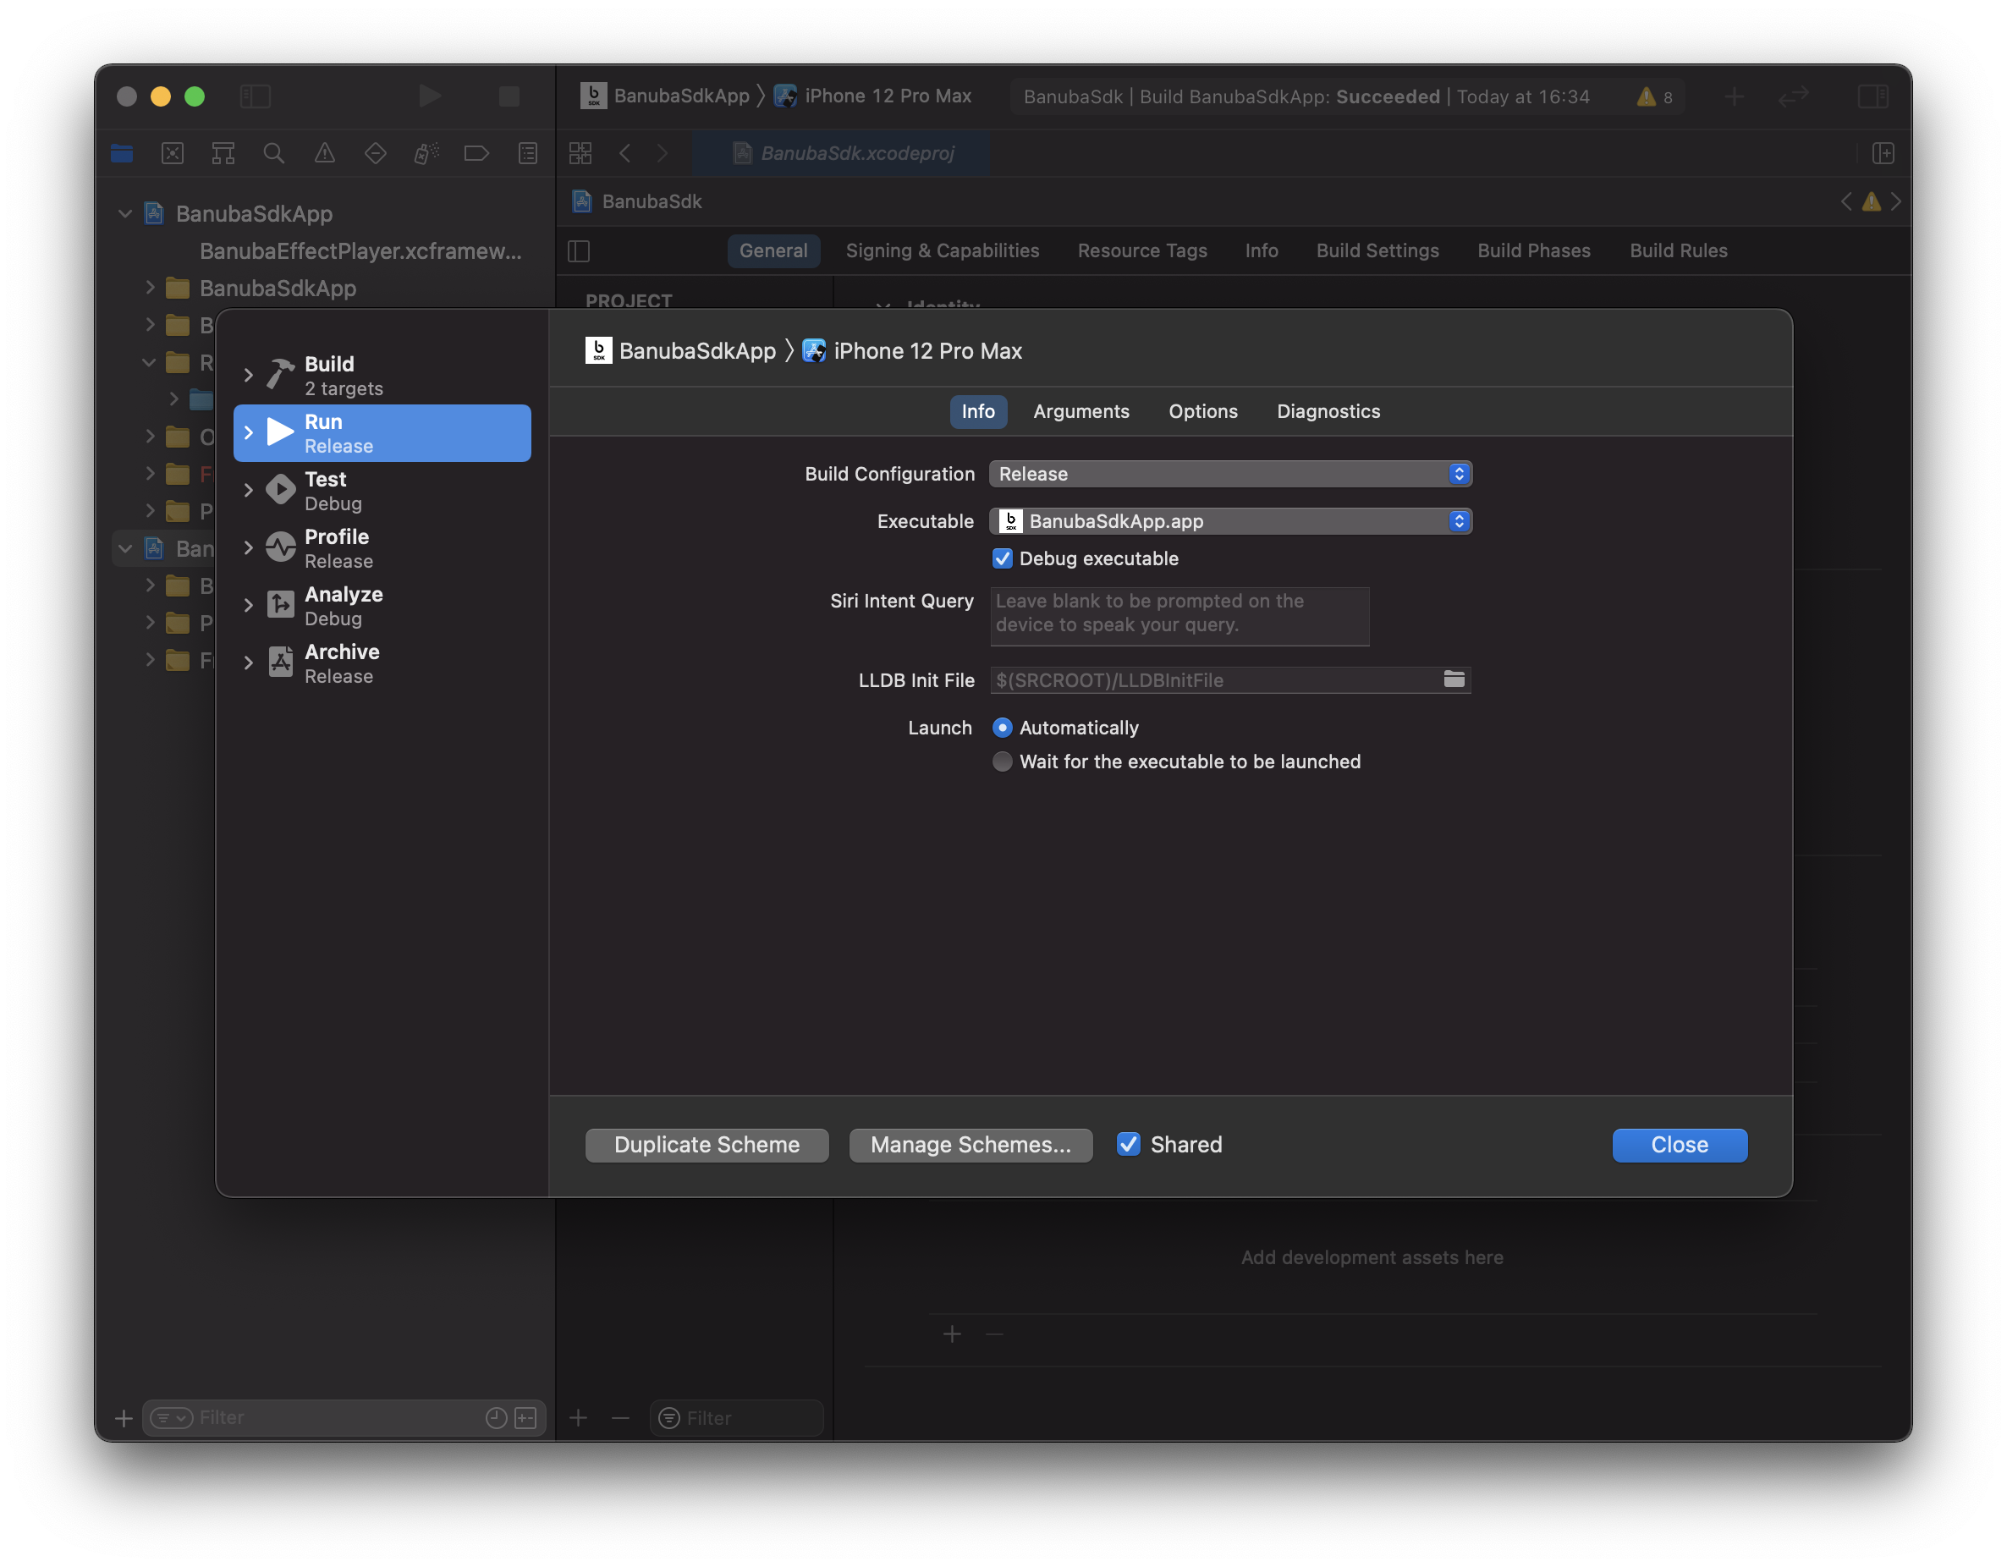
Task: Click the navigator source control filter icon
Action: (525, 1417)
